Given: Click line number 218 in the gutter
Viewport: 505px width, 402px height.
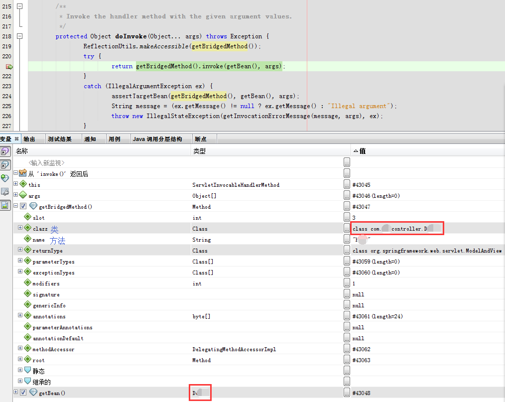Looking at the screenshot, I should pyautogui.click(x=6, y=36).
